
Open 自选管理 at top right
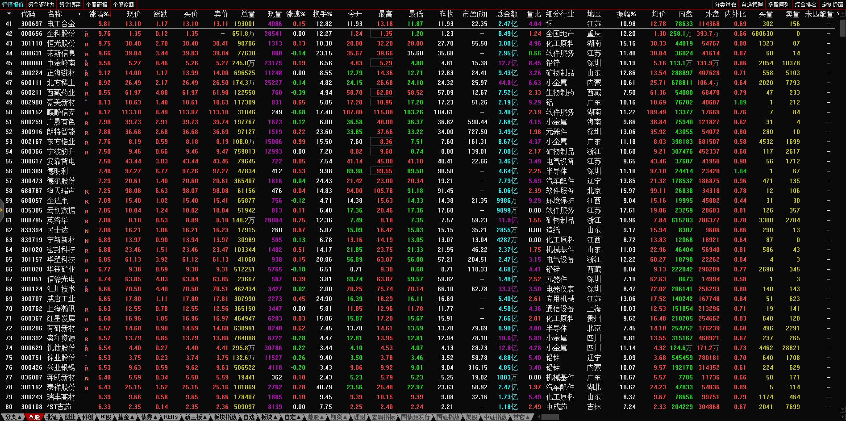click(752, 4)
